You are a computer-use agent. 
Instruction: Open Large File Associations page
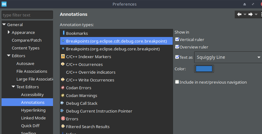pos(35,79)
